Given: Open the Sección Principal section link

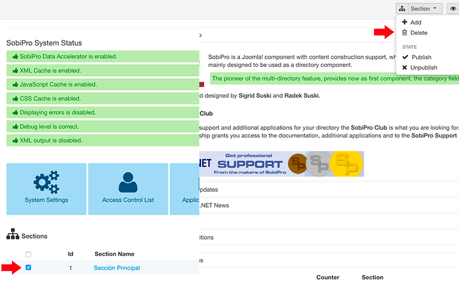Looking at the screenshot, I should [x=117, y=268].
